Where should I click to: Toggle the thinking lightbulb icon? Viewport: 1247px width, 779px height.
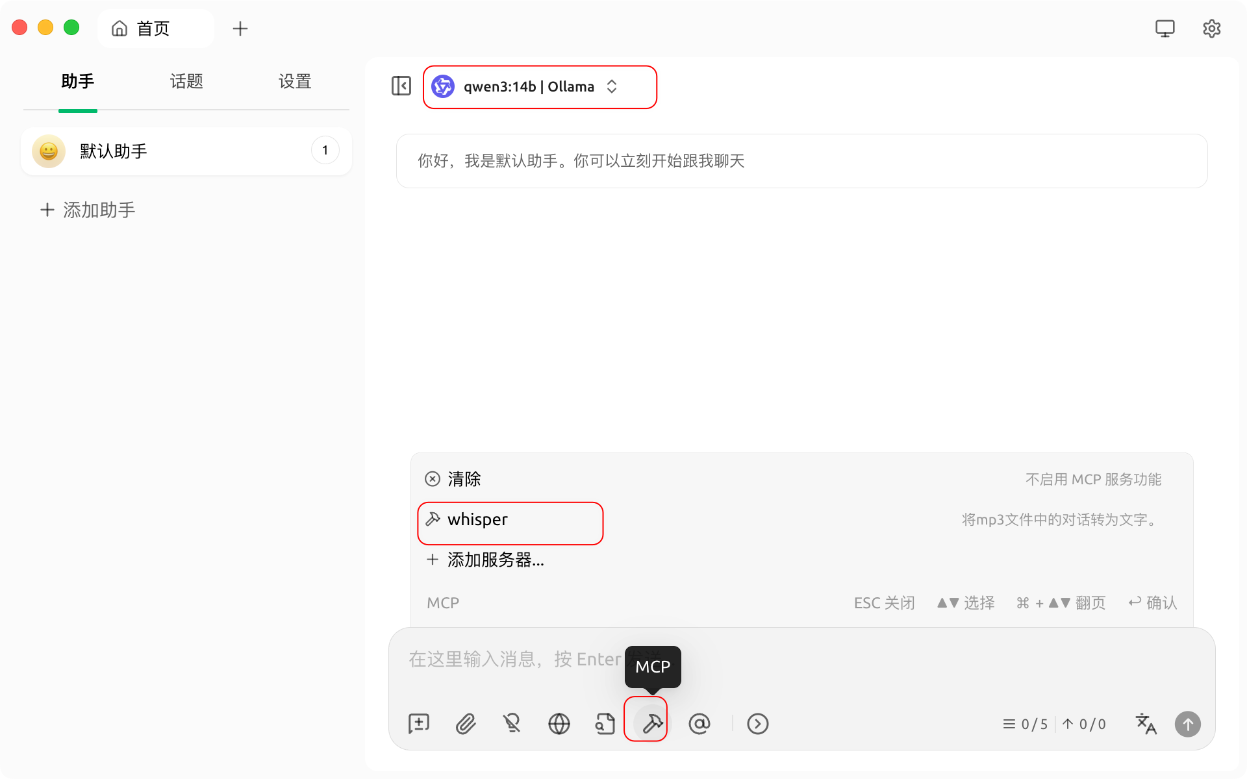pyautogui.click(x=512, y=723)
